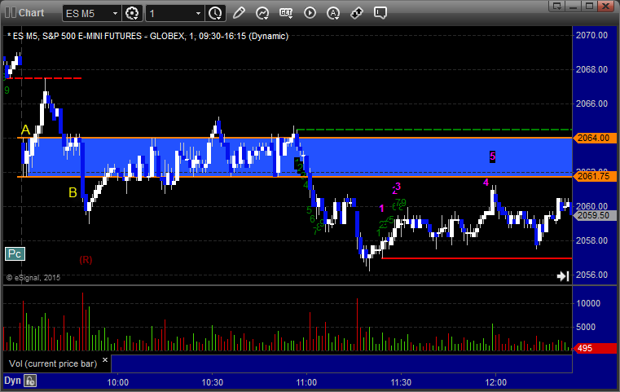The width and height of the screenshot is (620, 392).
Task: Click the 10:30 time axis label
Action: click(213, 382)
